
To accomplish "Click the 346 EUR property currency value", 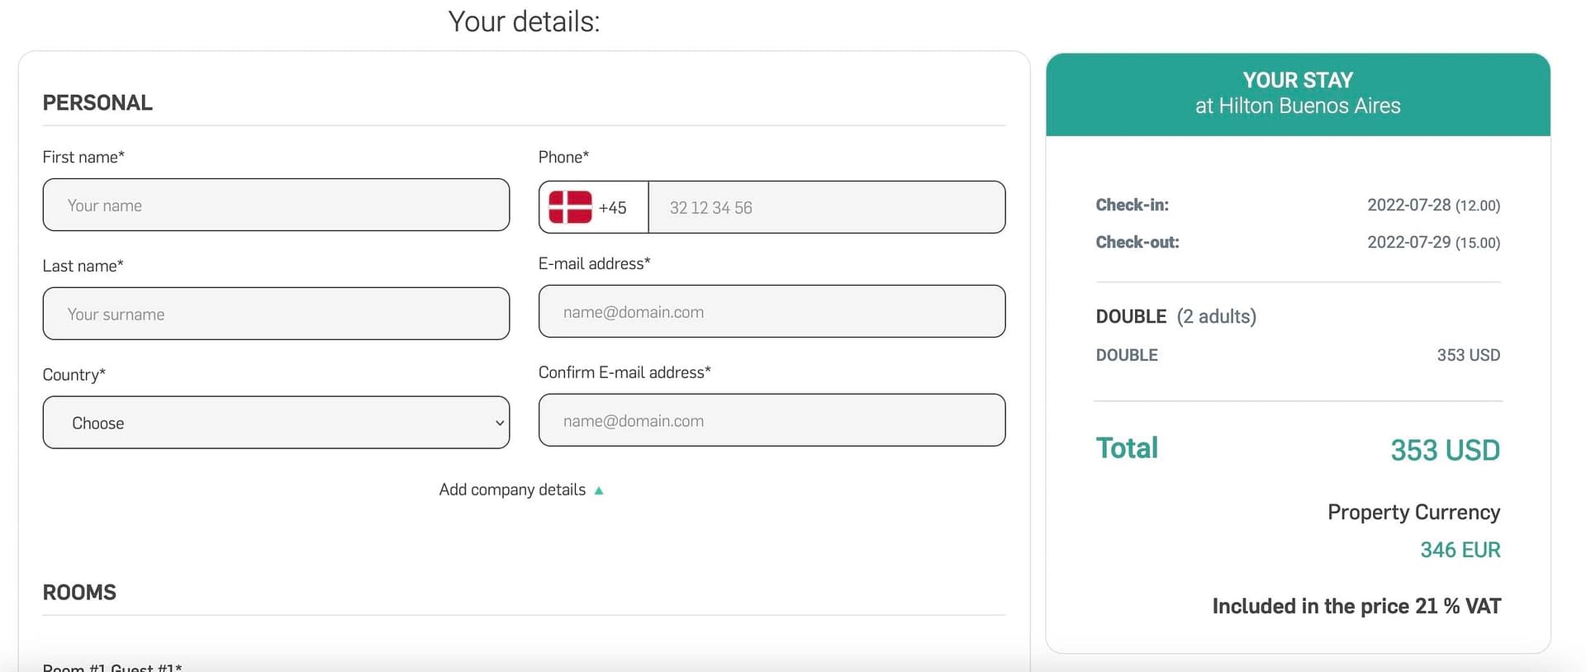I will 1460,550.
